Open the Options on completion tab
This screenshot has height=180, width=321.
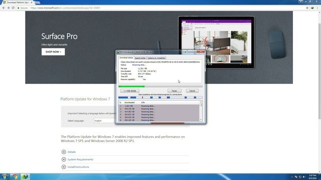click(x=156, y=58)
